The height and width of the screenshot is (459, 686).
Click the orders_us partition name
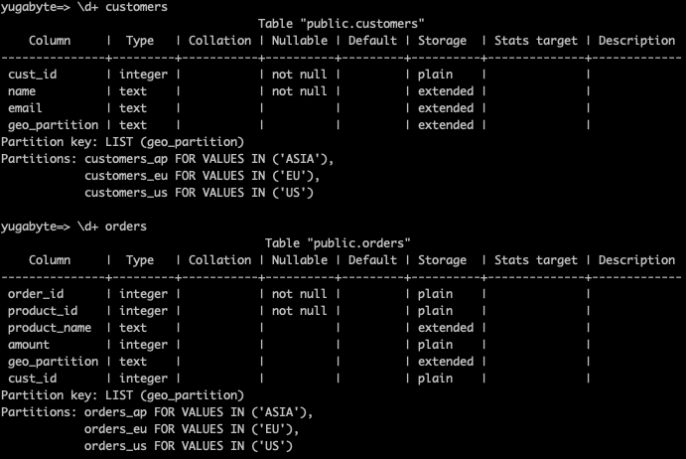coord(115,446)
